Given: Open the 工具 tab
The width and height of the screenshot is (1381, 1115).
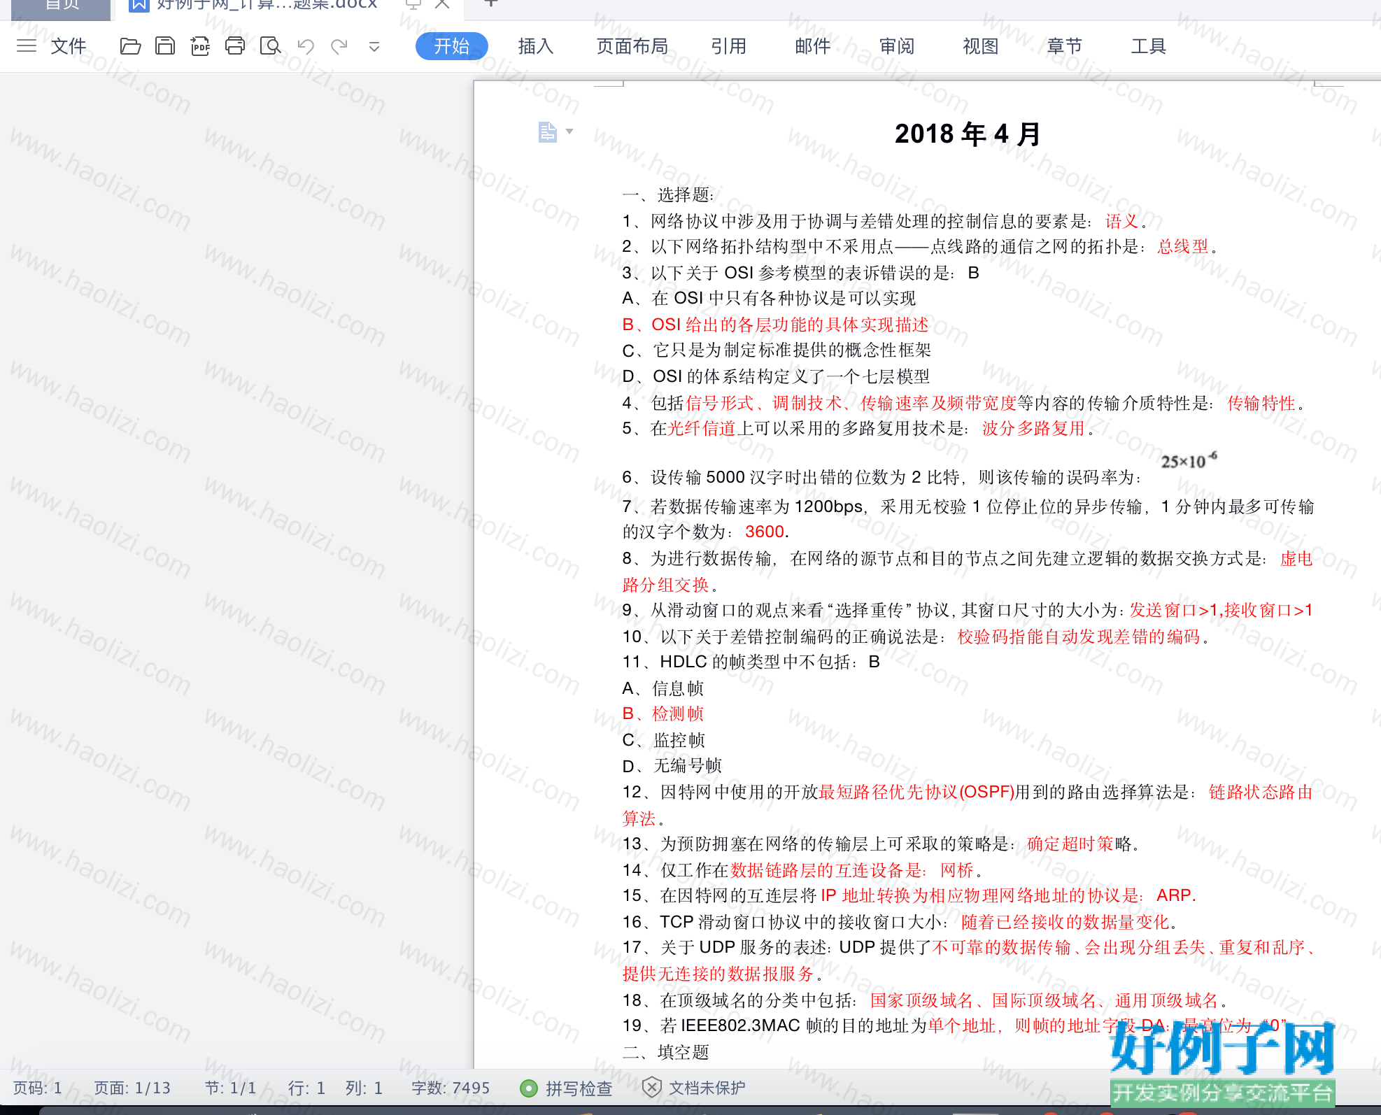Looking at the screenshot, I should pos(1149,46).
